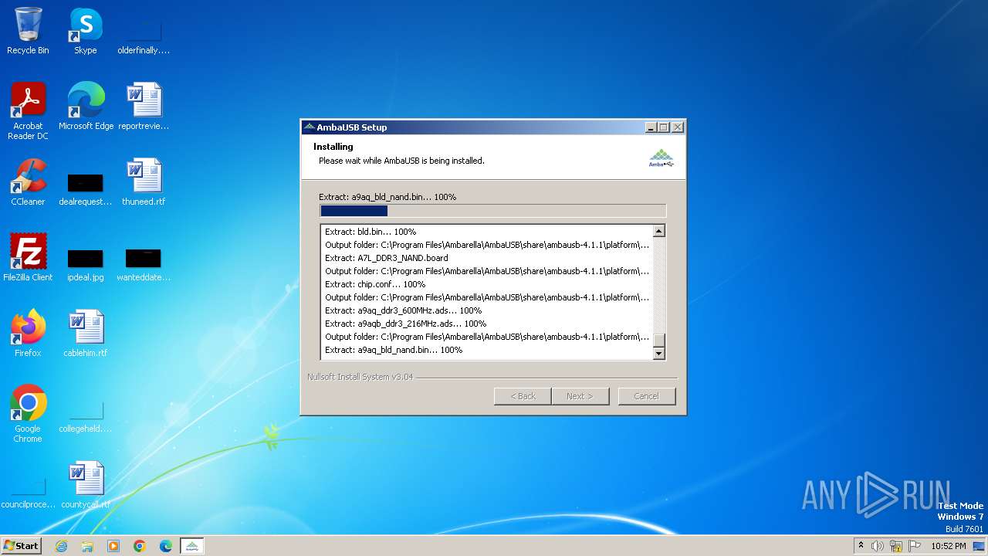The height and width of the screenshot is (556, 988).
Task: Select the cablehim.rtf document
Action: [85, 333]
